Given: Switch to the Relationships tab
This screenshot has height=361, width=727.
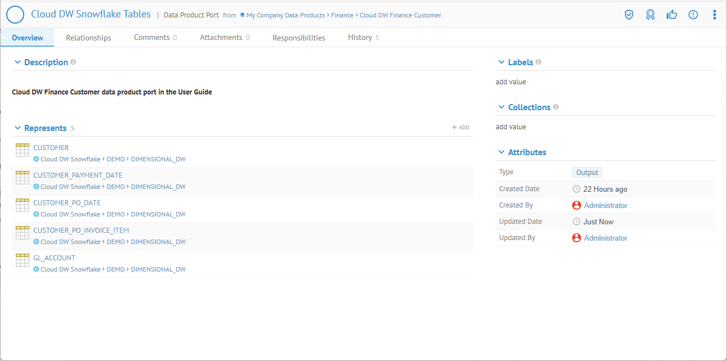Looking at the screenshot, I should point(88,38).
